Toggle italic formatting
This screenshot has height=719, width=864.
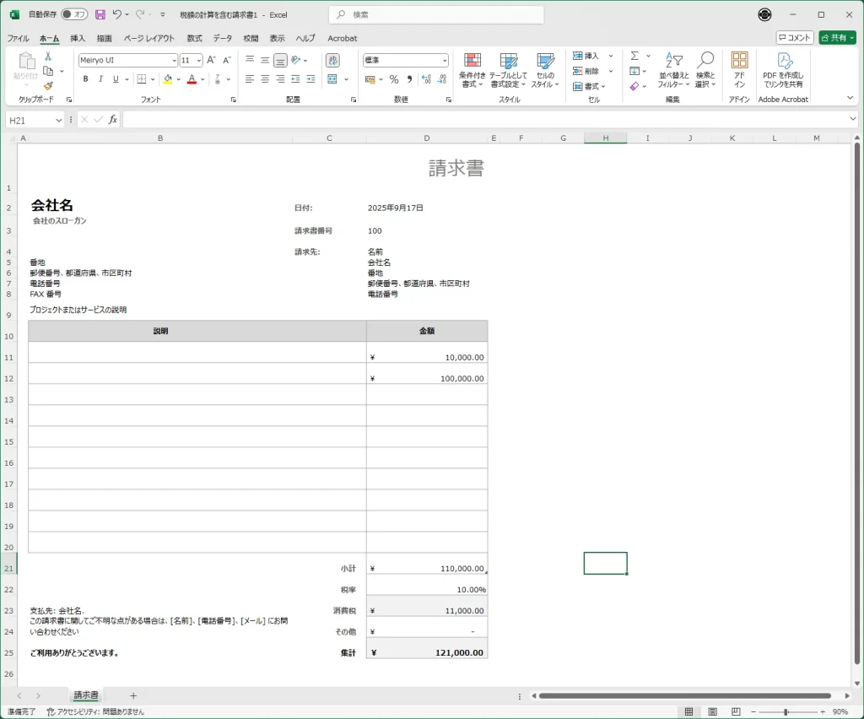coord(100,79)
